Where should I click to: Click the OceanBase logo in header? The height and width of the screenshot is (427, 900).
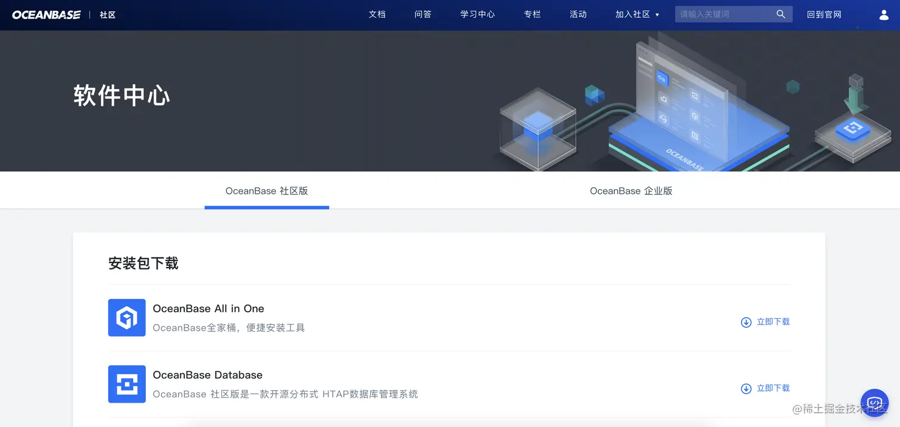click(46, 15)
